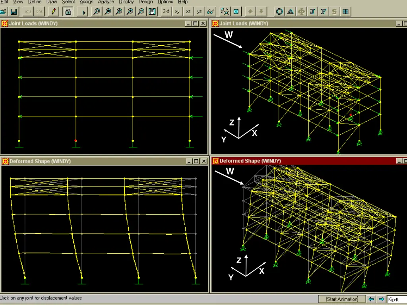Click the Shrink Elements toggle icon
Screen dimensions: 407x305
(x=225, y=12)
